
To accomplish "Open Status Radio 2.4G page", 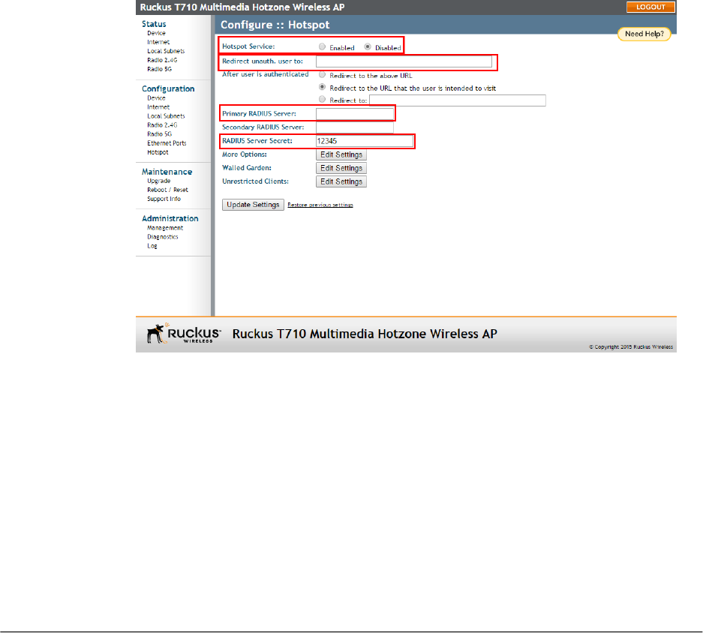I will [162, 60].
